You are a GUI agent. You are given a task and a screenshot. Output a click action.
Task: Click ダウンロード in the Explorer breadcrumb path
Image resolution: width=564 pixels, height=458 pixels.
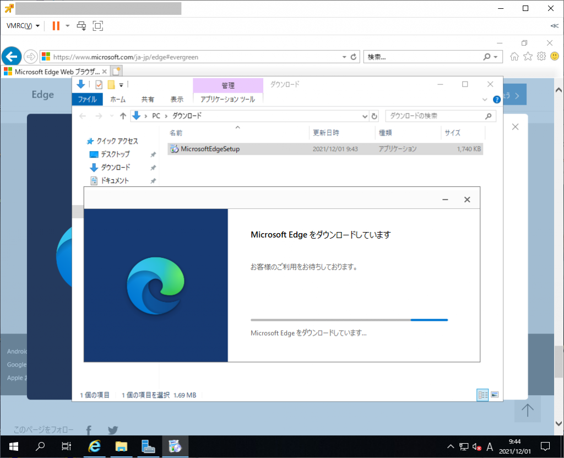tap(187, 116)
